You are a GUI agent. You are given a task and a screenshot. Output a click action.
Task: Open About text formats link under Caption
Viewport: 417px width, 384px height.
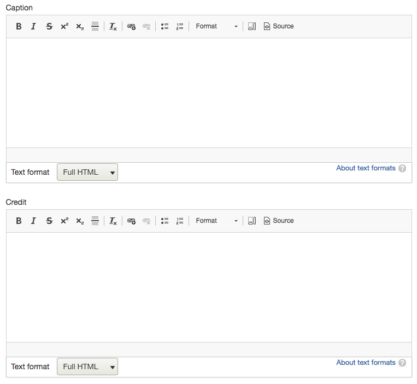point(366,168)
